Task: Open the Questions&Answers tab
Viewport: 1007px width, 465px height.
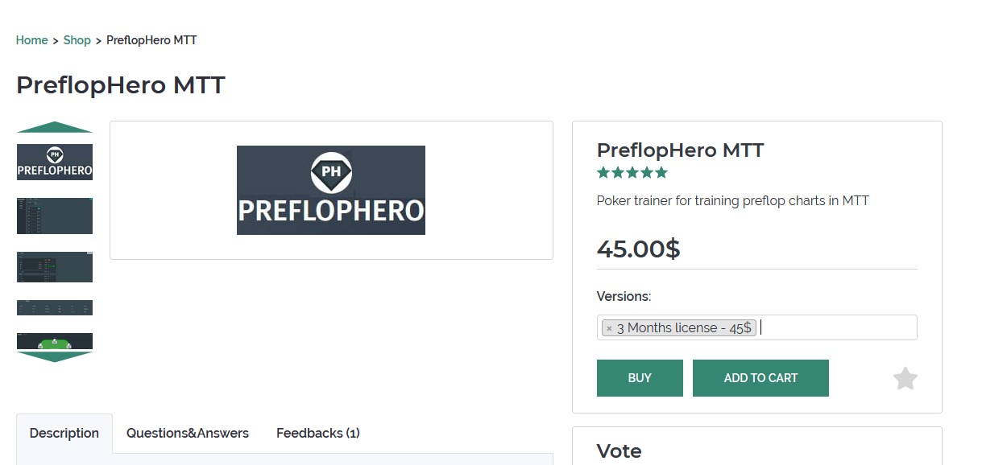Action: pos(188,433)
